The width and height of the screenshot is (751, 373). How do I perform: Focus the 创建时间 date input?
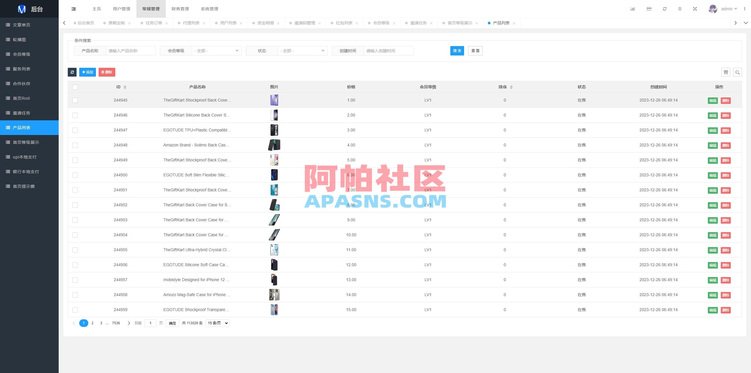click(388, 51)
